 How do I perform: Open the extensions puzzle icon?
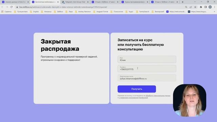[x=201, y=7]
